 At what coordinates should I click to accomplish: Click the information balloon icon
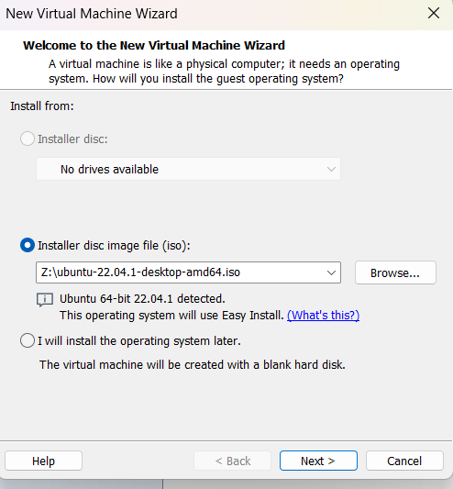point(45,300)
